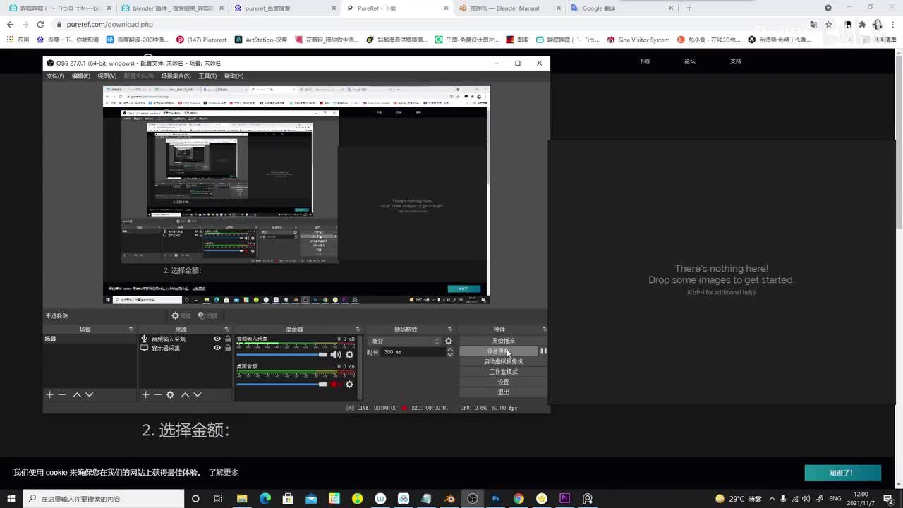Open the 工具(T) menu in OBS
This screenshot has height=508, width=903.
[207, 76]
